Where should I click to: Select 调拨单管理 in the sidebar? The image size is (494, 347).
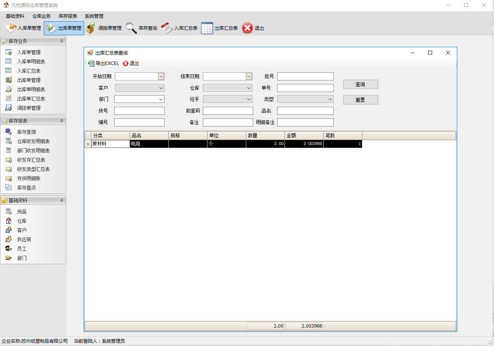pos(29,108)
